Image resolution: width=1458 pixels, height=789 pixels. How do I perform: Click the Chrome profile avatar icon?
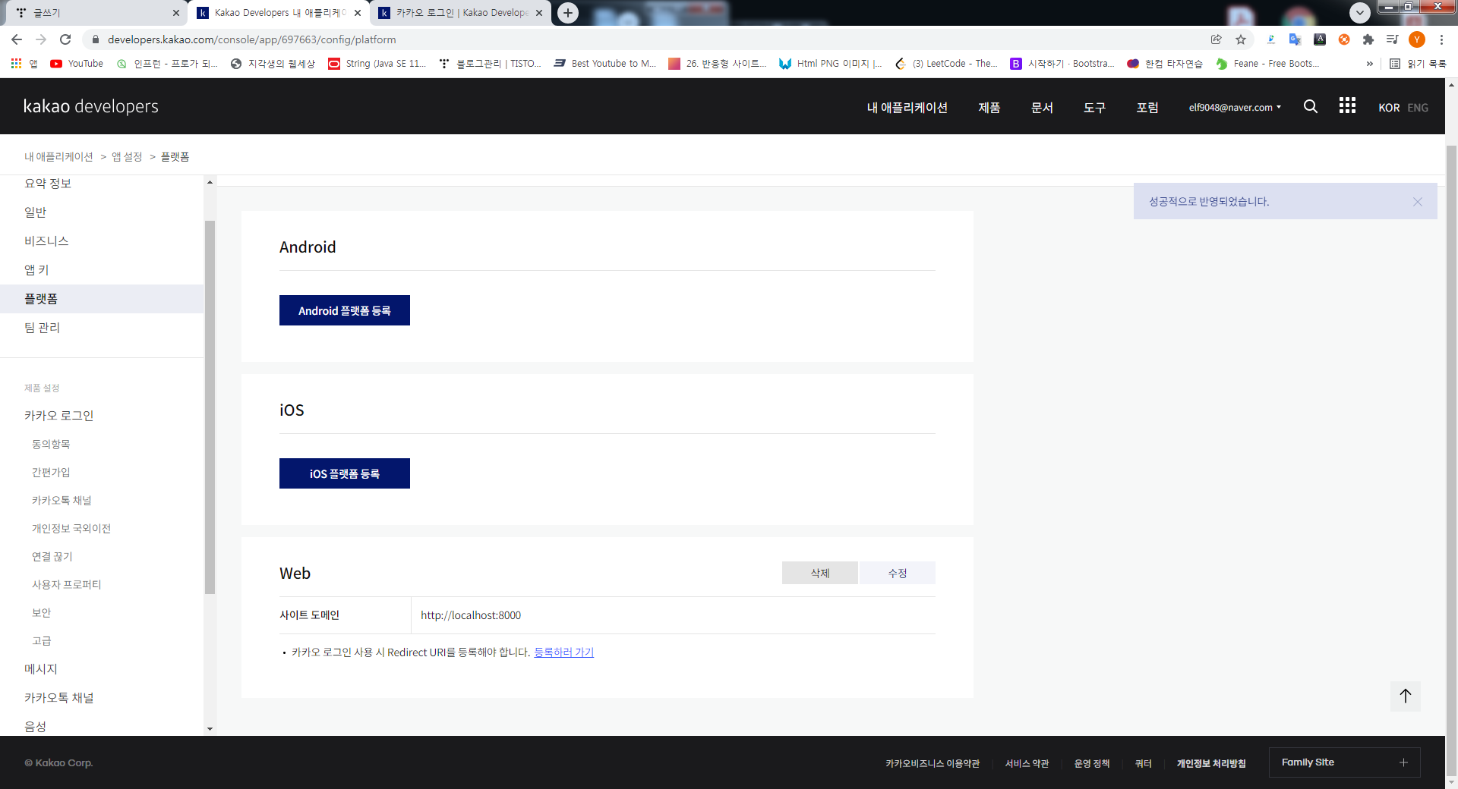pos(1417,39)
